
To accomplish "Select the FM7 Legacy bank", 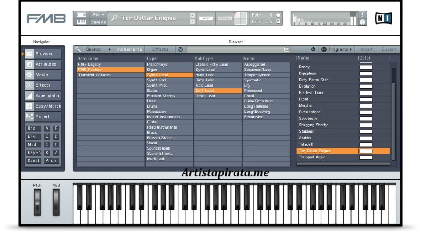I will (111, 65).
